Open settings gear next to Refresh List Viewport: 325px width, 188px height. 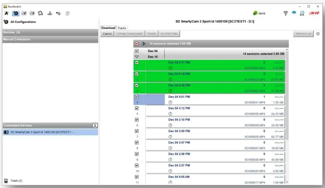pos(318,34)
